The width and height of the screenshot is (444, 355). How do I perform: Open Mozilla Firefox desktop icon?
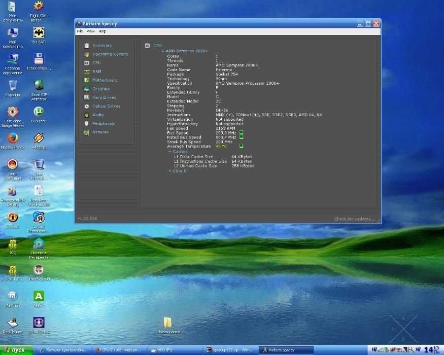pos(13,141)
